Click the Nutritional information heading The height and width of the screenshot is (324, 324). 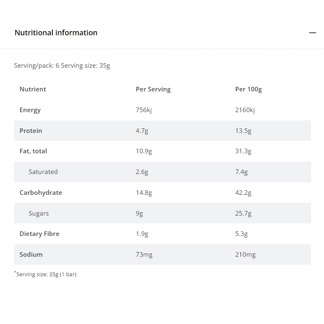(56, 33)
